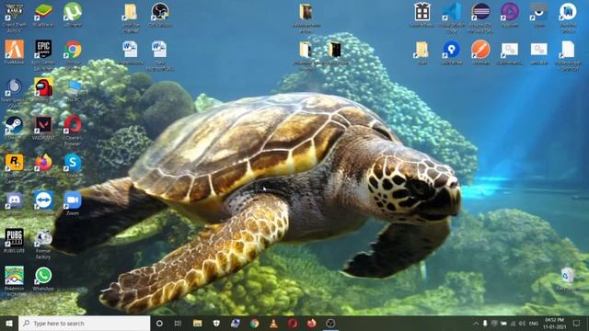Open the uTorrent desktop shortcut
Screen dimensions: 589x331
[x=73, y=15]
